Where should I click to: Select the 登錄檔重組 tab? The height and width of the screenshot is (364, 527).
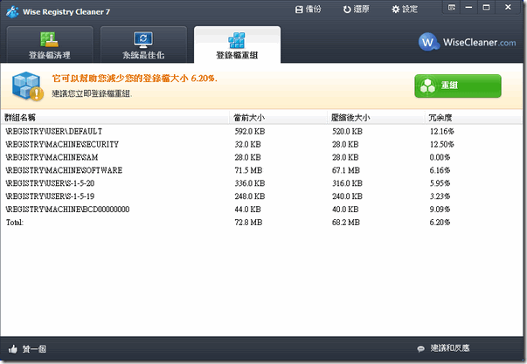click(237, 45)
